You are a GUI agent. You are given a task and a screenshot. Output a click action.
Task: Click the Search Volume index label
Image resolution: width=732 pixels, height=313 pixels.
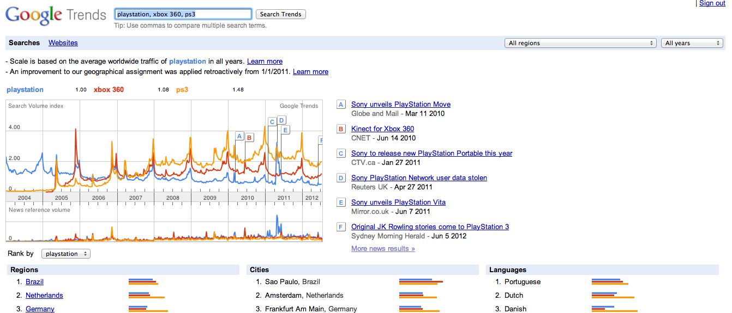(36, 106)
